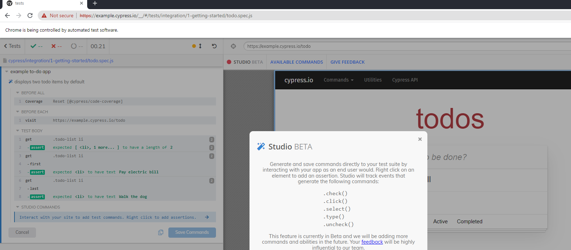Image resolution: width=571 pixels, height=250 pixels.
Task: Click the Not secure warning icon
Action: point(44,15)
